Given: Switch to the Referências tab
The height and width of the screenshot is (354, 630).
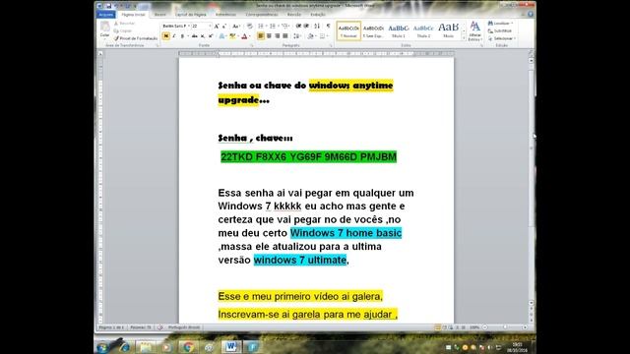Looking at the screenshot, I should 225,15.
